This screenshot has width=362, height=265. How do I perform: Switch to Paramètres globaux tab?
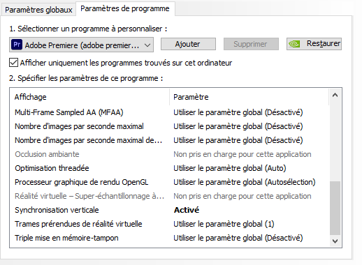[38, 10]
